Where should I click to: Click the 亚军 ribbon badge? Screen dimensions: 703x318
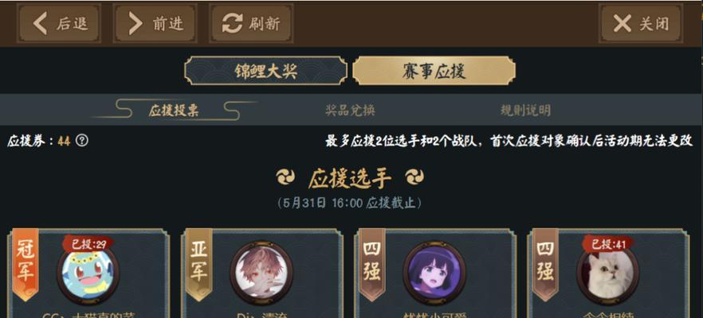pyautogui.click(x=198, y=264)
